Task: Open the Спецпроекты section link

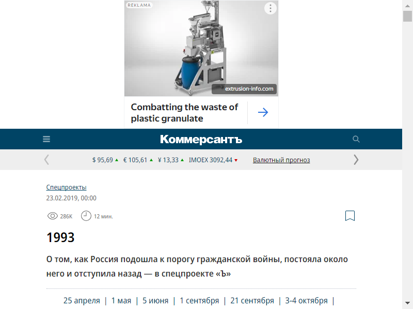Action: click(x=67, y=187)
